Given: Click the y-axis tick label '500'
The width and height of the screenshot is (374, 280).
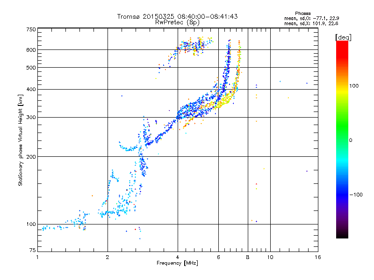Looking at the screenshot, I should [31, 68].
